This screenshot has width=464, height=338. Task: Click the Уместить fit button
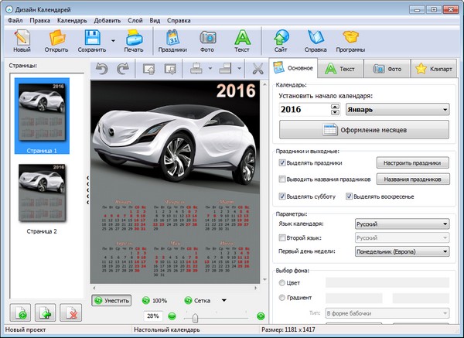pyautogui.click(x=111, y=301)
